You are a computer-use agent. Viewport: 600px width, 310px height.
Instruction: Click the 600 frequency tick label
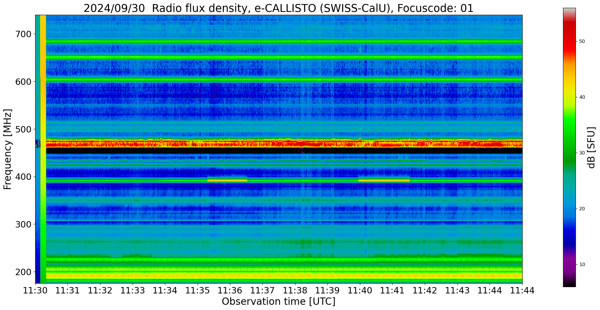click(23, 82)
